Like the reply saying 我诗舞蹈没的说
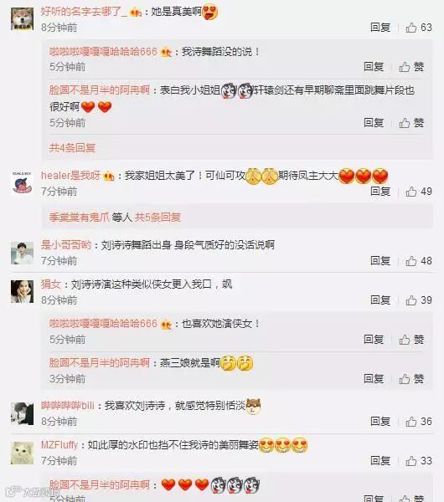 (x=411, y=67)
